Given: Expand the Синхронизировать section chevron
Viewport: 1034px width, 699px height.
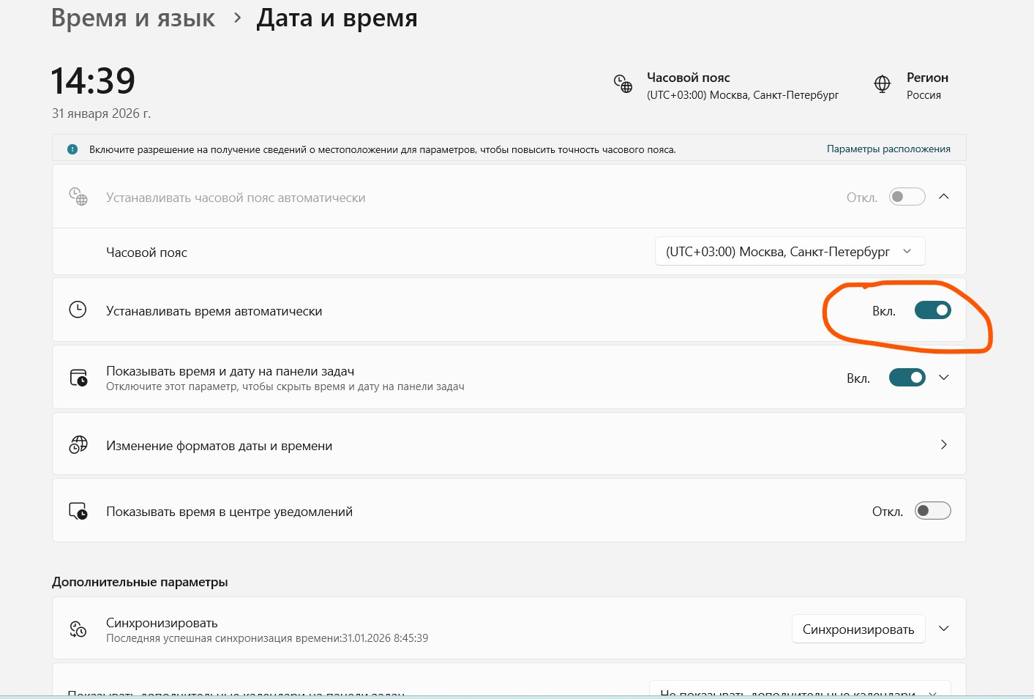Looking at the screenshot, I should 944,629.
